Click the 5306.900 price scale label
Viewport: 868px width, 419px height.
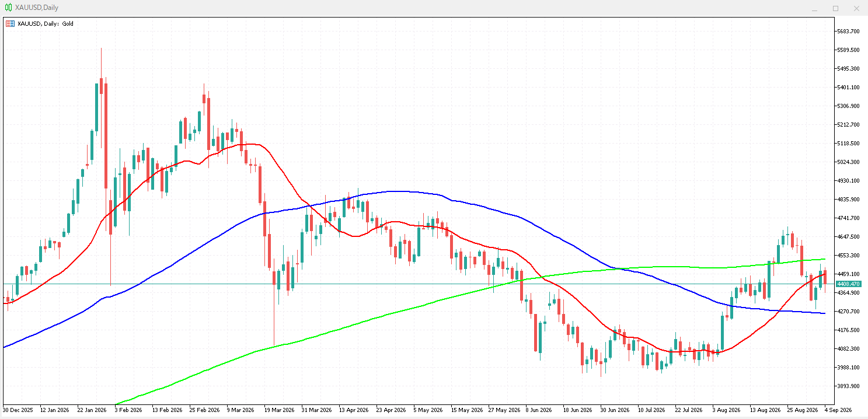(x=848, y=106)
